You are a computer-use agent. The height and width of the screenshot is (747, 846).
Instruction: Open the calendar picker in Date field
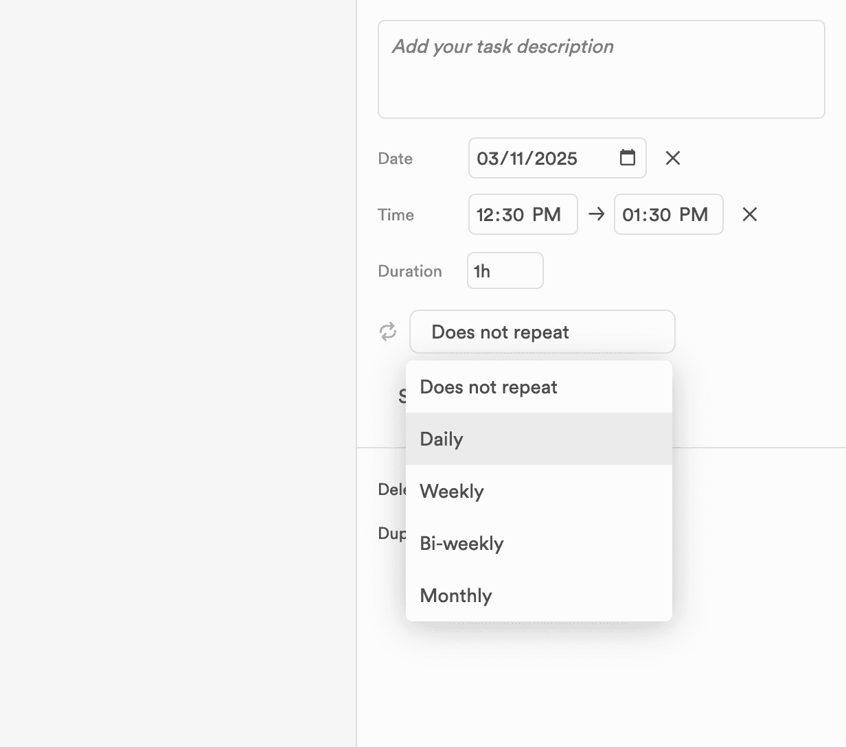627,158
